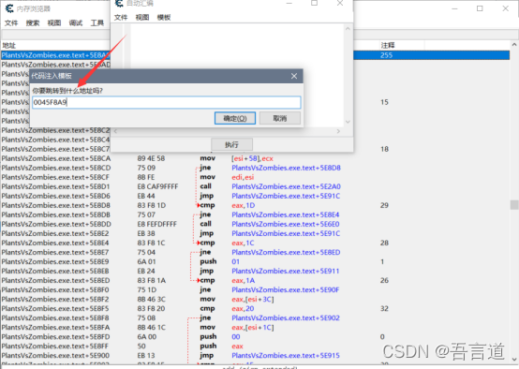Select address row PlantsVsZombies.exe.text+5E8DD
519x369 pixels.
[56, 224]
